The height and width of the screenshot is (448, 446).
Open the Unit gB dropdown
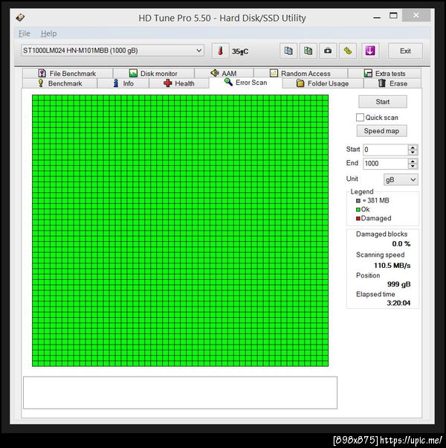pyautogui.click(x=401, y=179)
